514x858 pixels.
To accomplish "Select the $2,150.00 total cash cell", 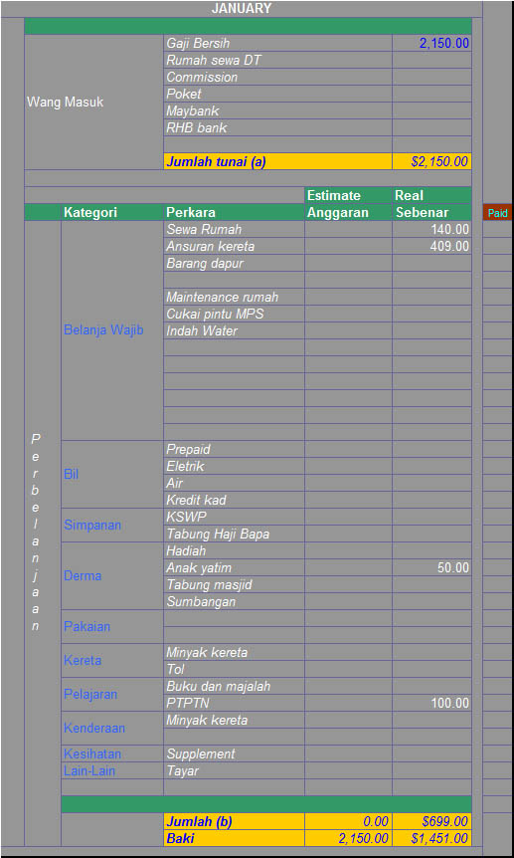I will coord(431,162).
